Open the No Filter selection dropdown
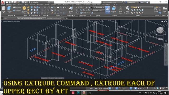The image size is (169, 95). click(114, 9)
